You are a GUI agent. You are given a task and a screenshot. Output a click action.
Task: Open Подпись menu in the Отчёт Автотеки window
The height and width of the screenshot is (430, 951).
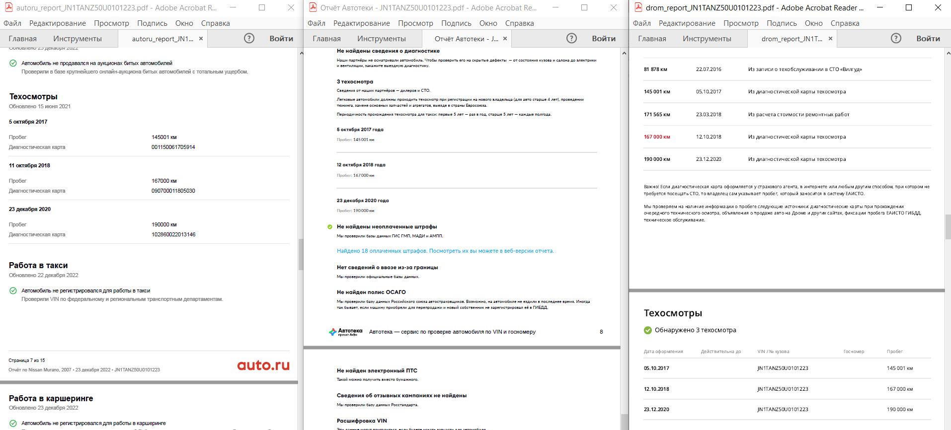[456, 23]
